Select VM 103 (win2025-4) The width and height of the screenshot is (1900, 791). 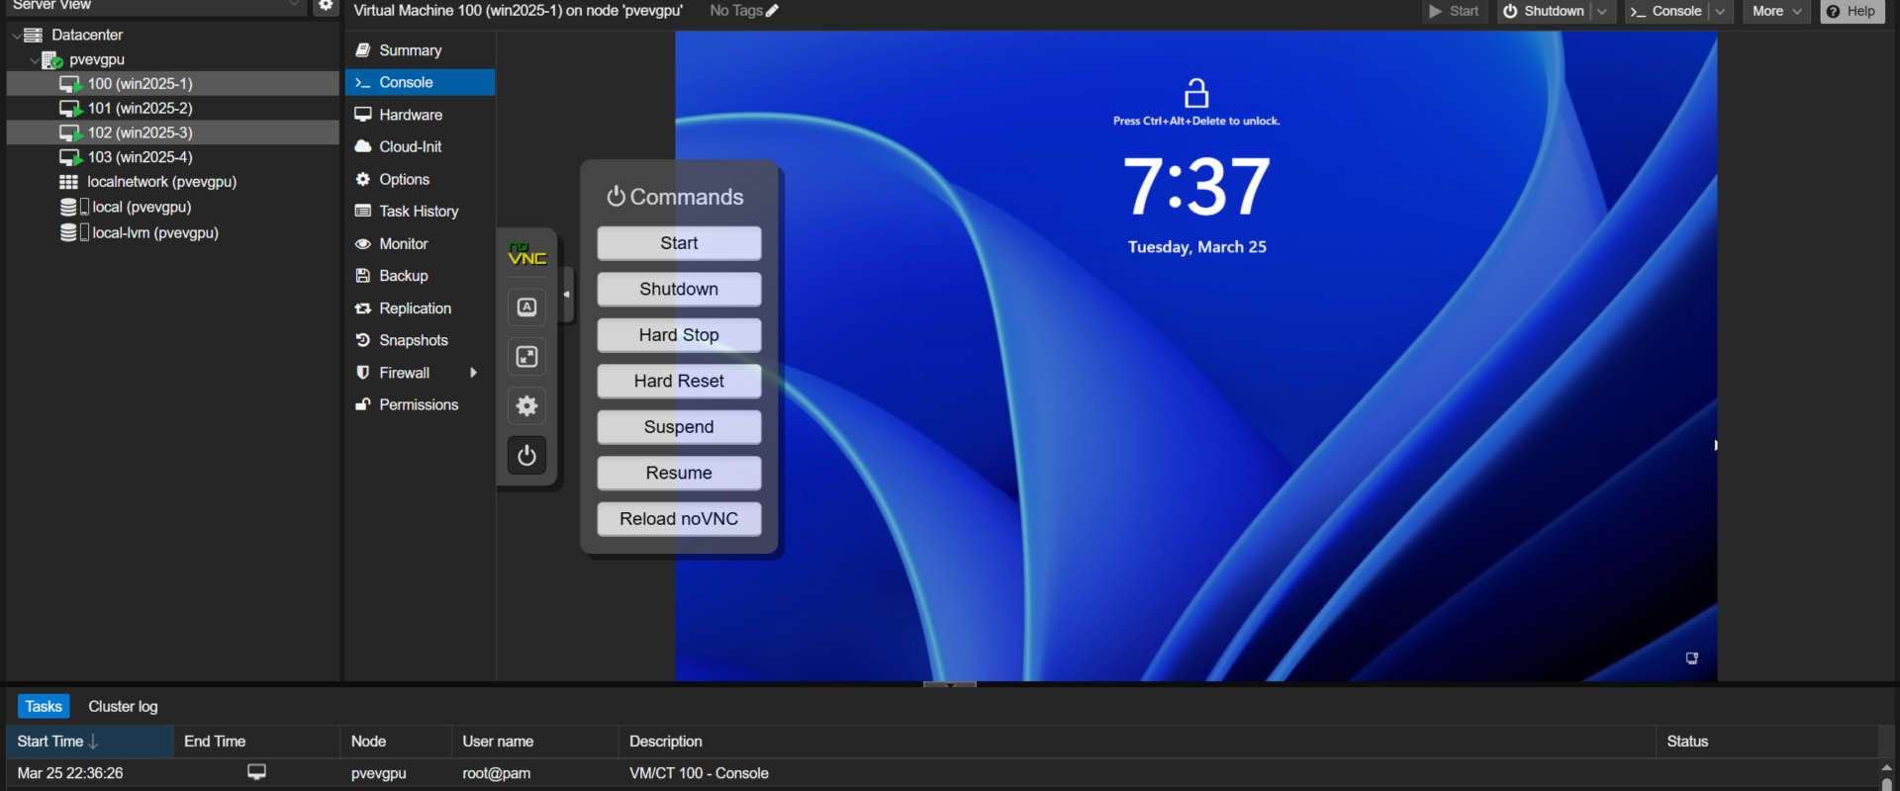point(173,157)
